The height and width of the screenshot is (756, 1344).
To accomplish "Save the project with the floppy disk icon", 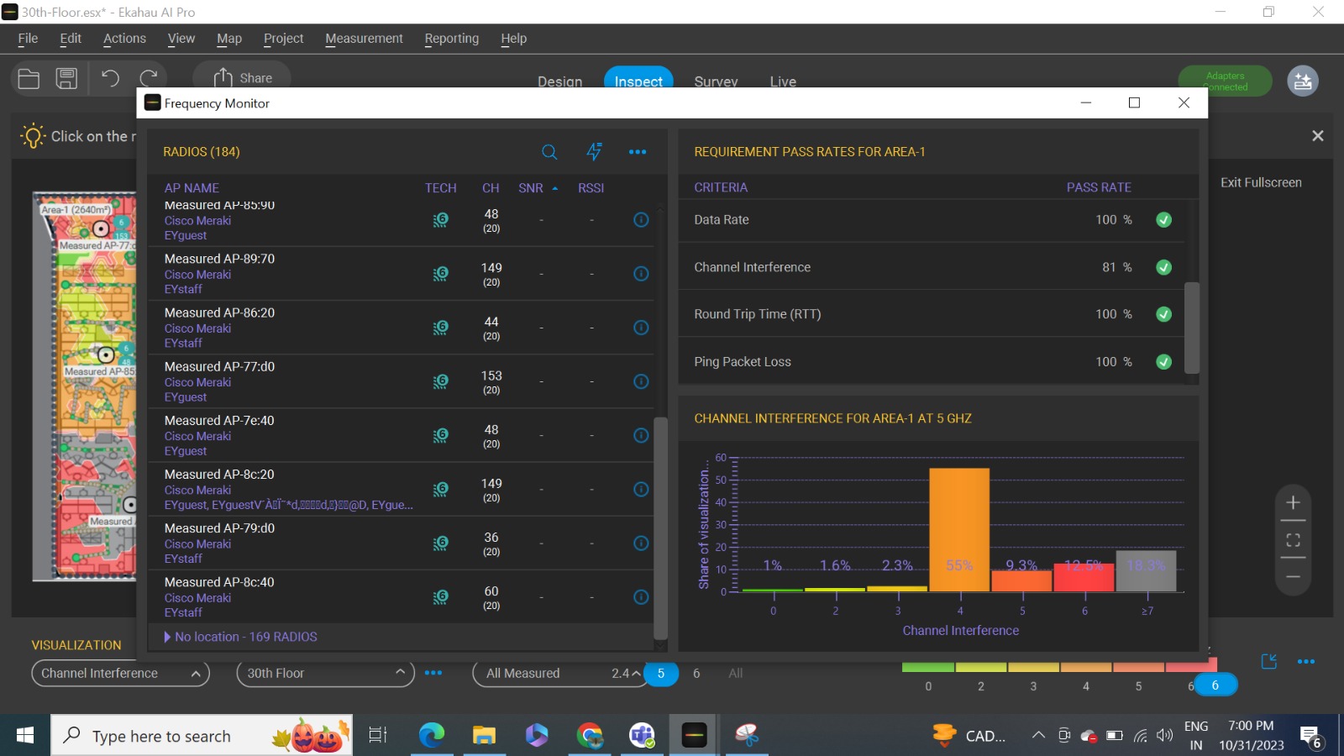I will [x=66, y=79].
